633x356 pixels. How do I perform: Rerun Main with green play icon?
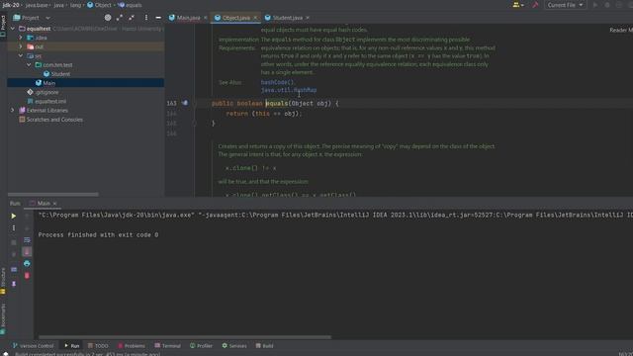(13, 217)
